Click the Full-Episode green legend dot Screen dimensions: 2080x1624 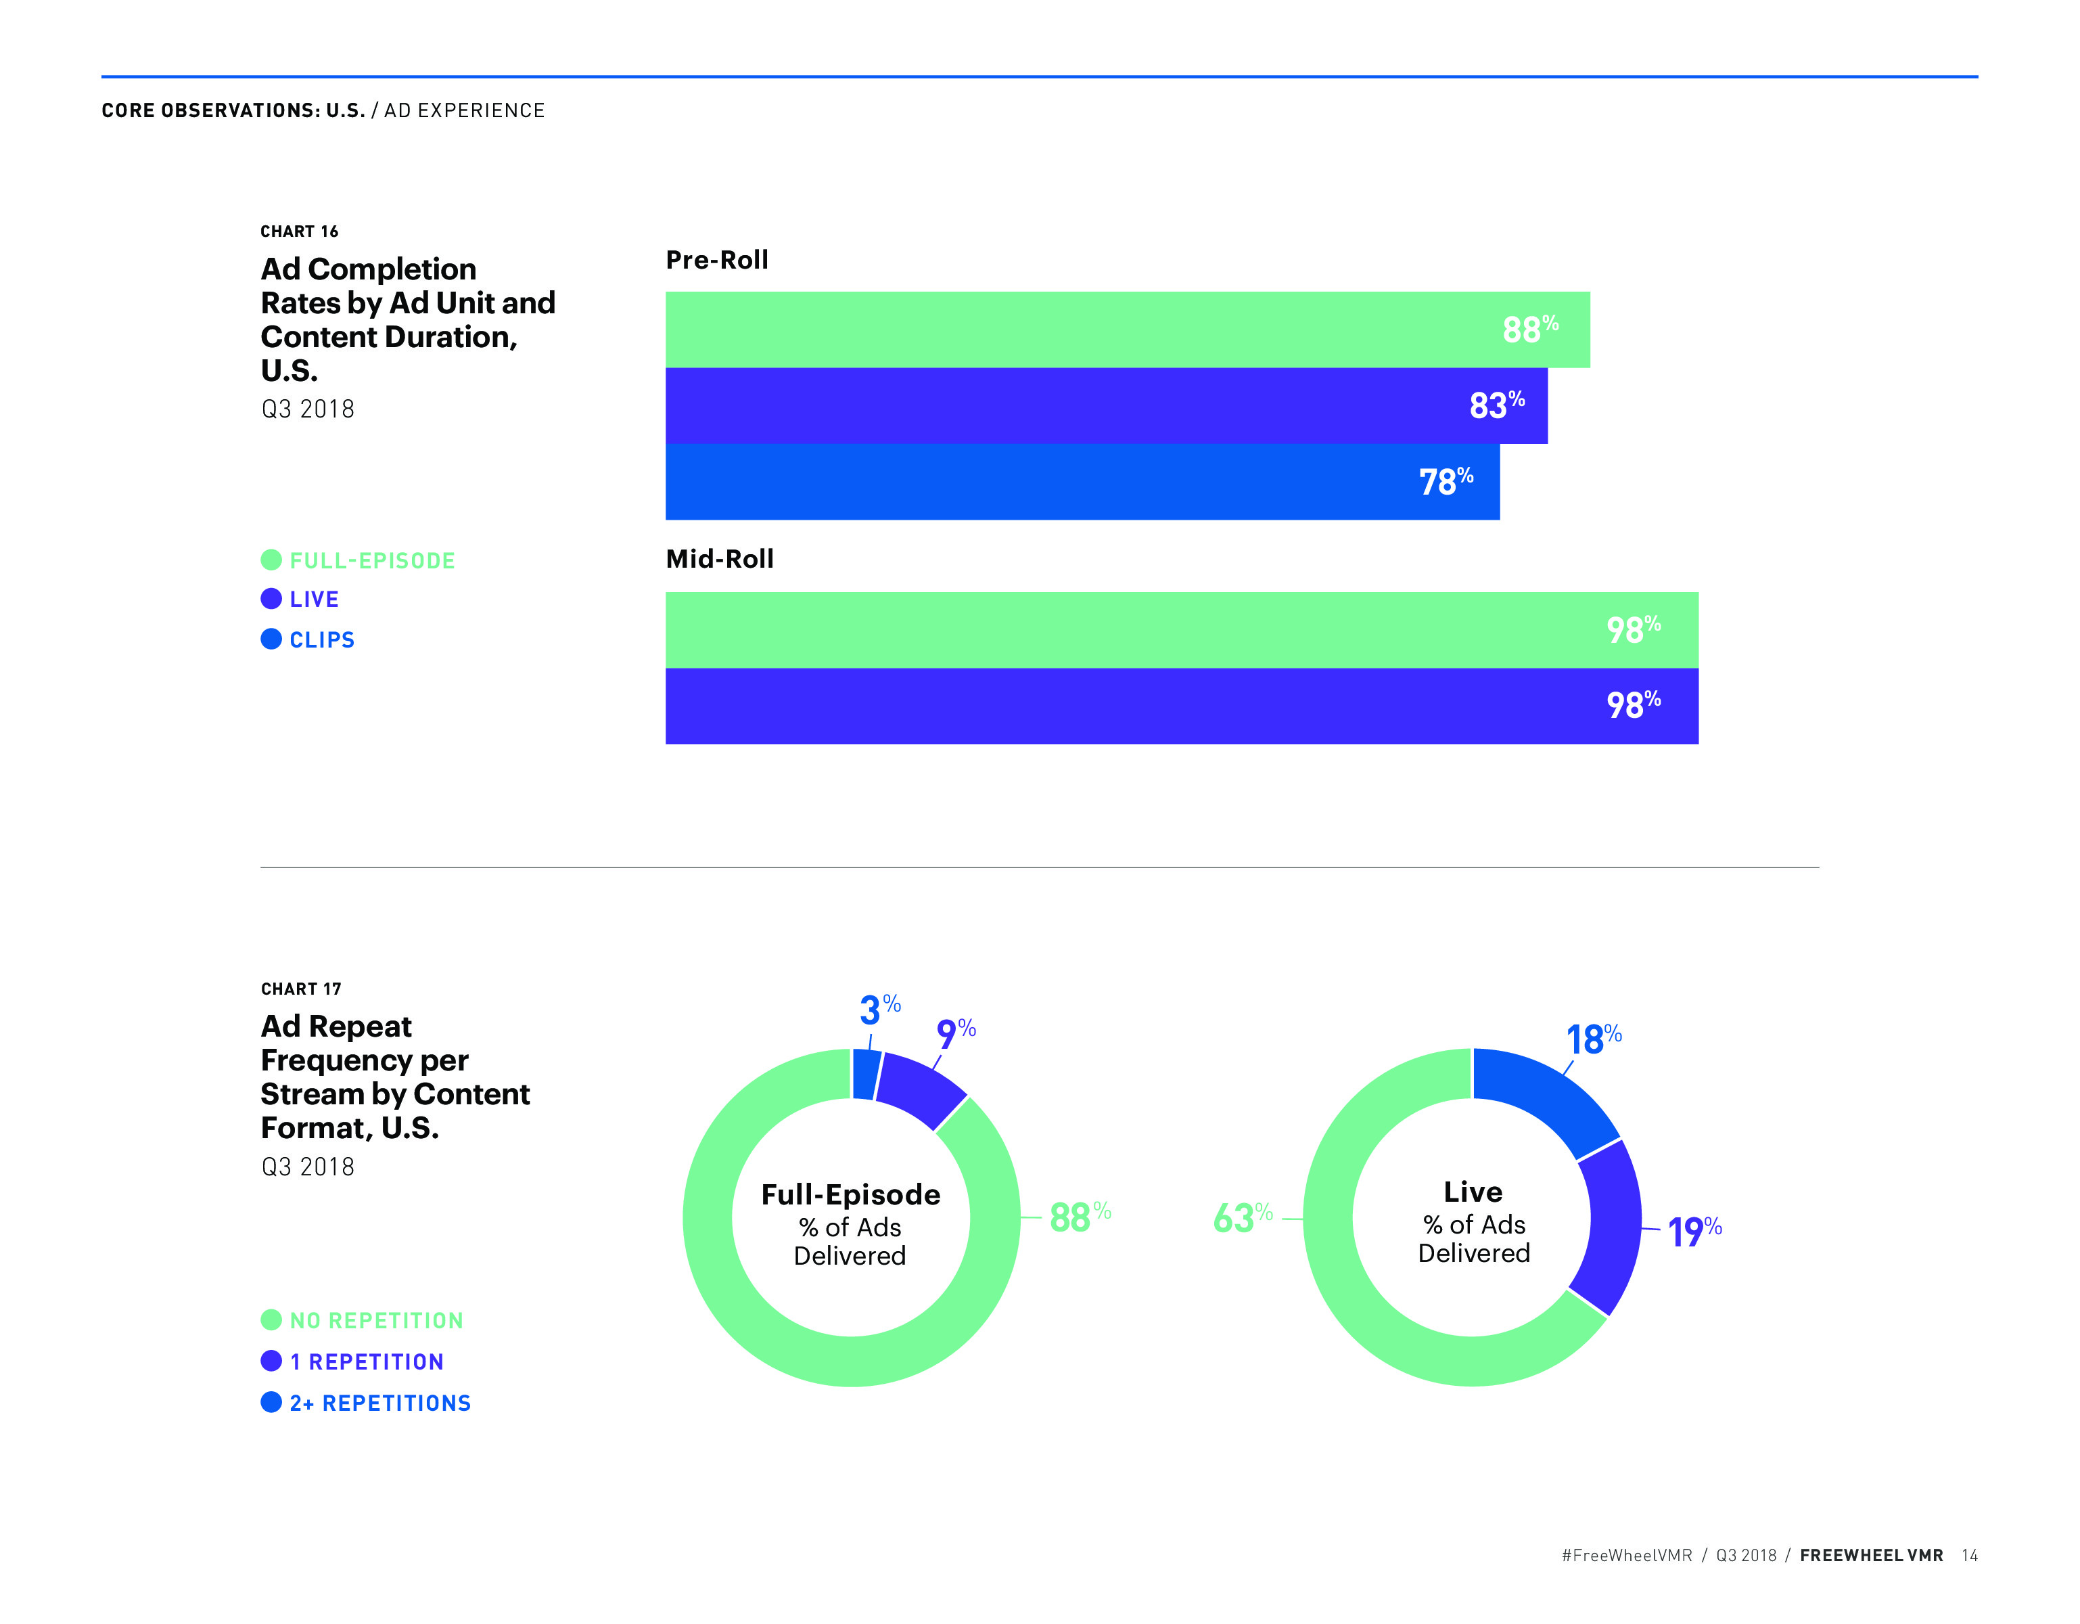point(271,560)
